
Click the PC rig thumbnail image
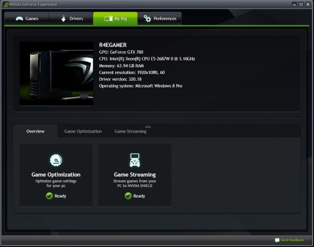pyautogui.click(x=56, y=74)
